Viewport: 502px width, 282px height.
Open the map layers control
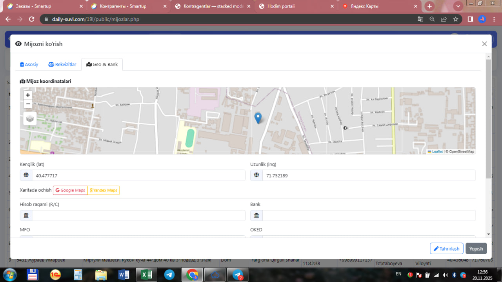[30, 118]
